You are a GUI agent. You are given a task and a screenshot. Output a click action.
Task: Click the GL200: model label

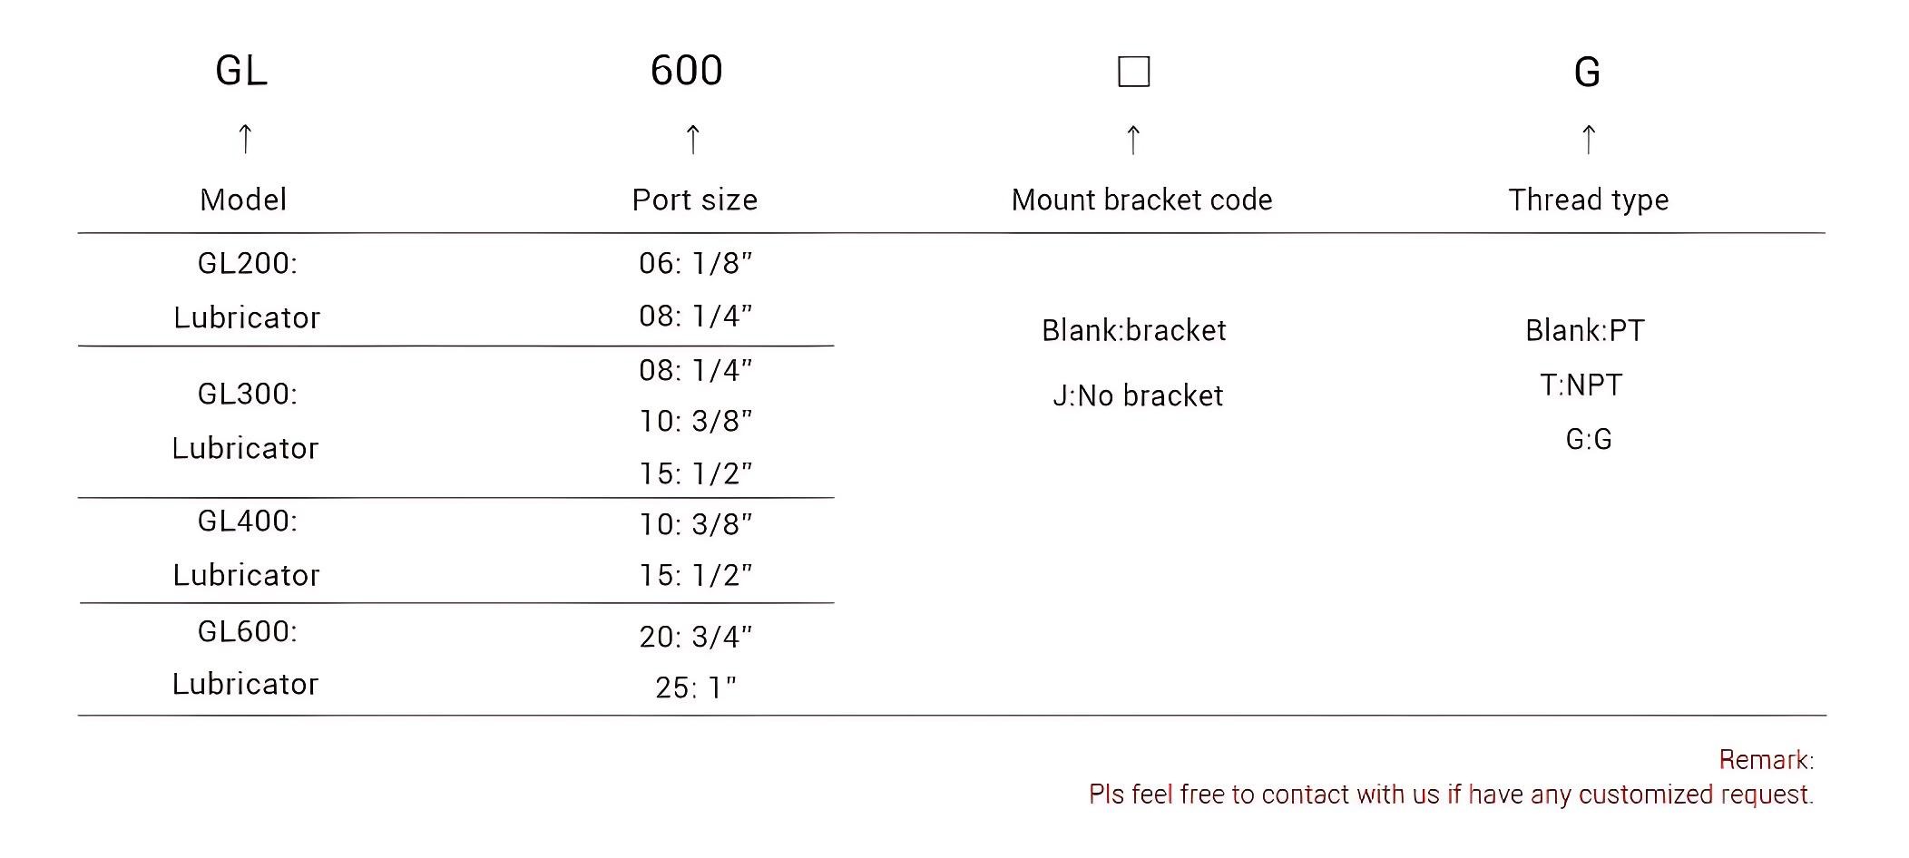pyautogui.click(x=248, y=263)
